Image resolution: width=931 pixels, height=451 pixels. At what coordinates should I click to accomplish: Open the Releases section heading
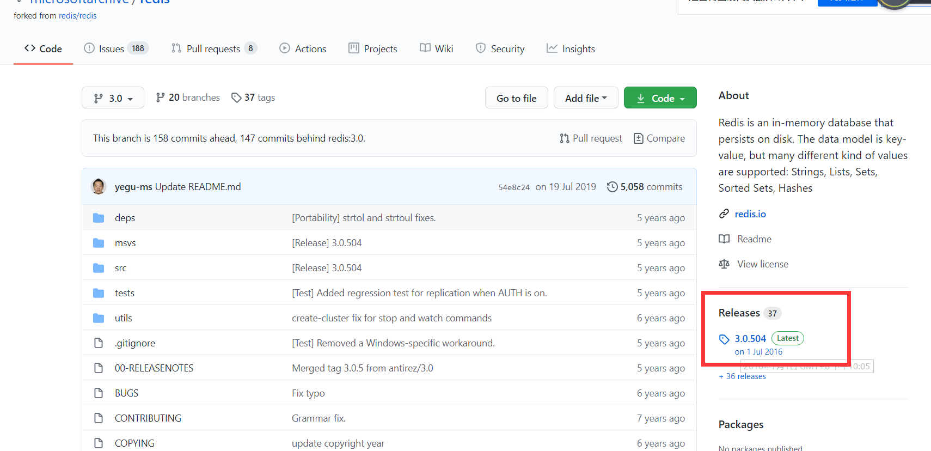pyautogui.click(x=739, y=313)
